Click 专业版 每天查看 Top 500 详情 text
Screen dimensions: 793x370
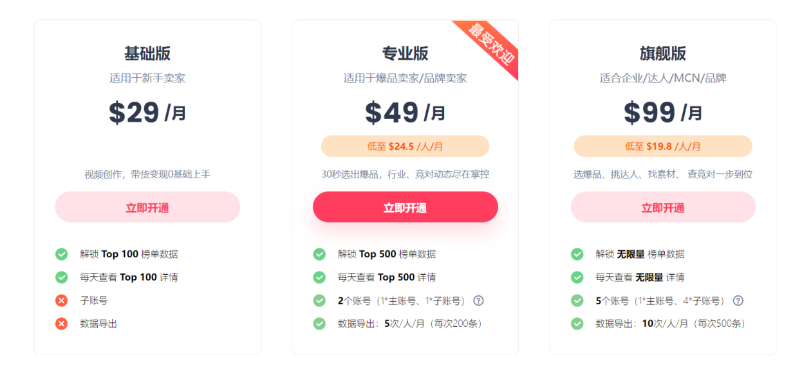pyautogui.click(x=387, y=277)
